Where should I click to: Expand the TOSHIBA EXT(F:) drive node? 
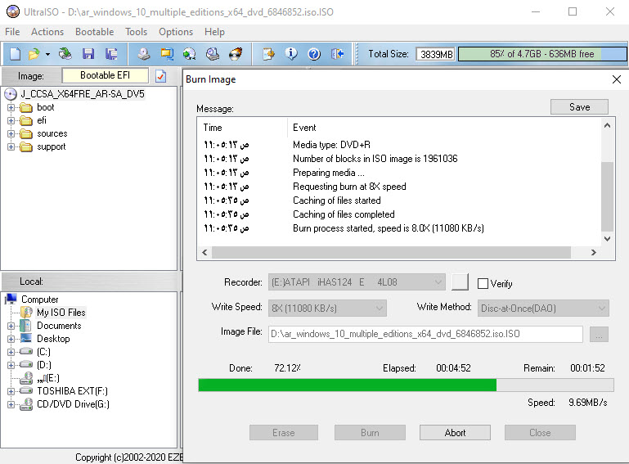pos(11,391)
